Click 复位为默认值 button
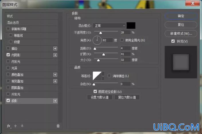The height and width of the screenshot is (134, 202). point(127,97)
